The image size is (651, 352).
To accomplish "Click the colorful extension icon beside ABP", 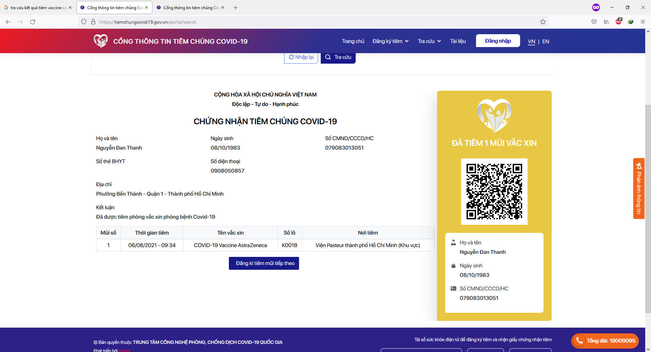I will (631, 22).
